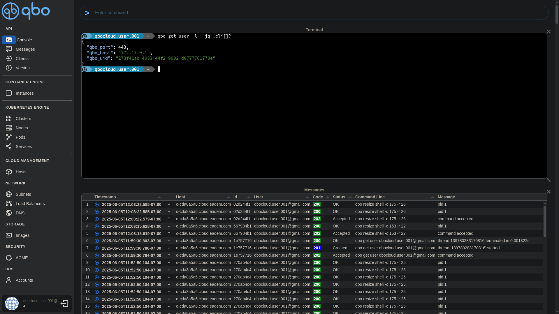Open Instances in Container Engine
The width and height of the screenshot is (559, 314).
(9, 93)
